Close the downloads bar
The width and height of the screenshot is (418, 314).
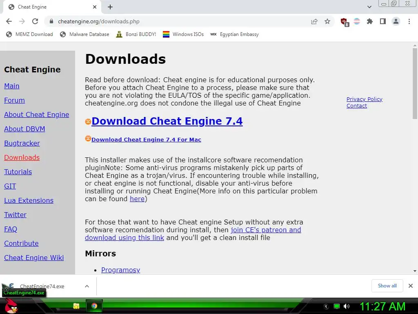[411, 286]
